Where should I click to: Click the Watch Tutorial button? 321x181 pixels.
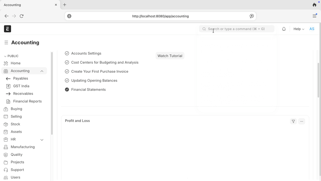170,56
